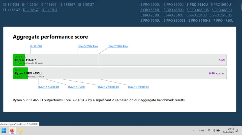The width and height of the screenshot is (242, 135).
Task: Open the Ryzen 7 9800X3D link
Action: pyautogui.click(x=108, y=87)
